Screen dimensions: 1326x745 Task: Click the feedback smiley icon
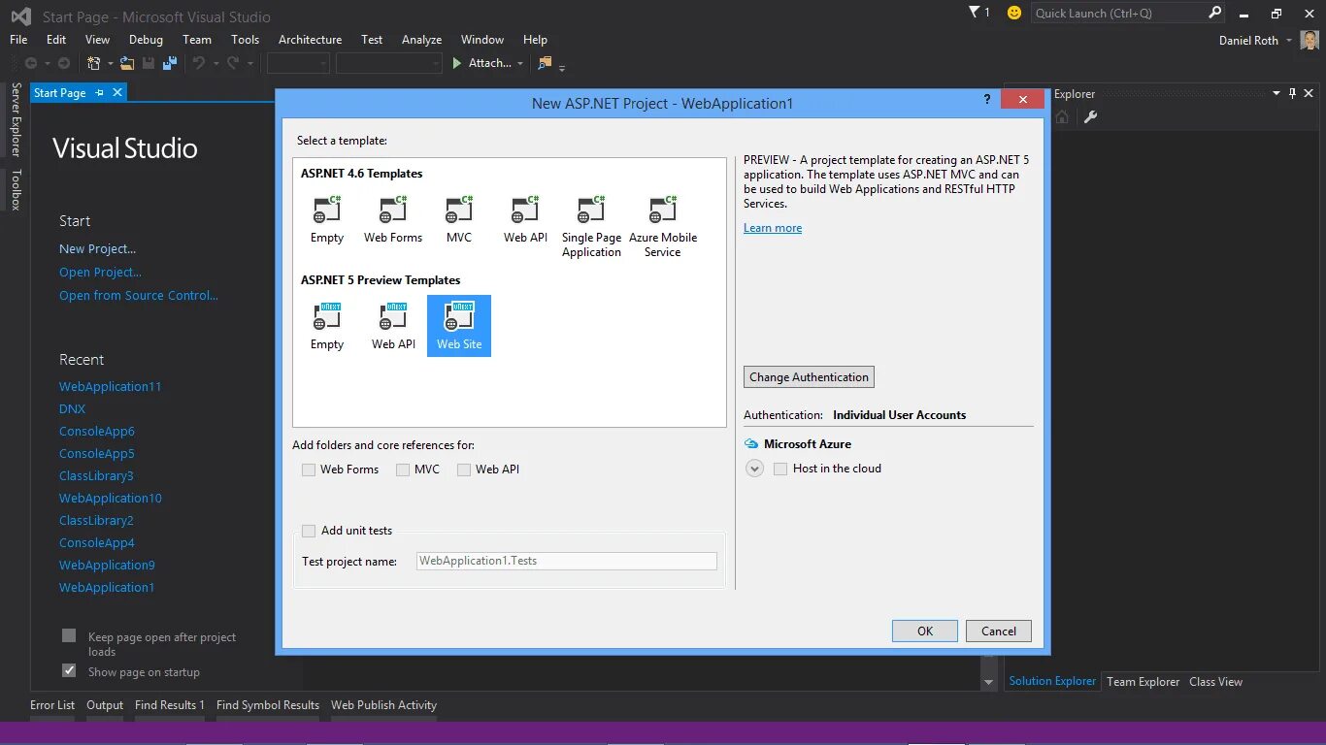1014,13
